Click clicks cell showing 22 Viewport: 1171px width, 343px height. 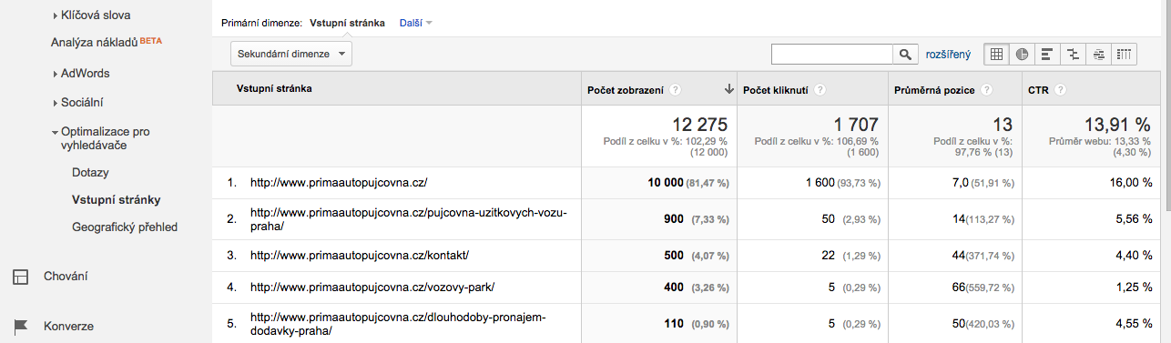pyautogui.click(x=829, y=256)
